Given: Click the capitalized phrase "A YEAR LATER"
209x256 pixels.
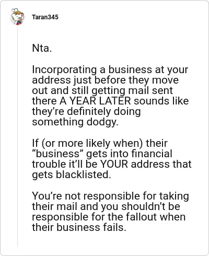Looking at the screenshot, I should pos(95,101).
